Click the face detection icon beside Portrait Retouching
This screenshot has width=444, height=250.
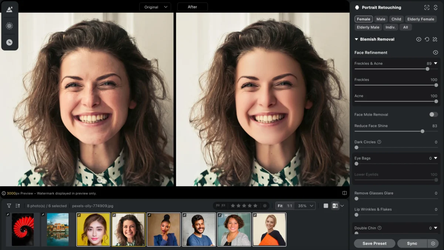(x=427, y=7)
